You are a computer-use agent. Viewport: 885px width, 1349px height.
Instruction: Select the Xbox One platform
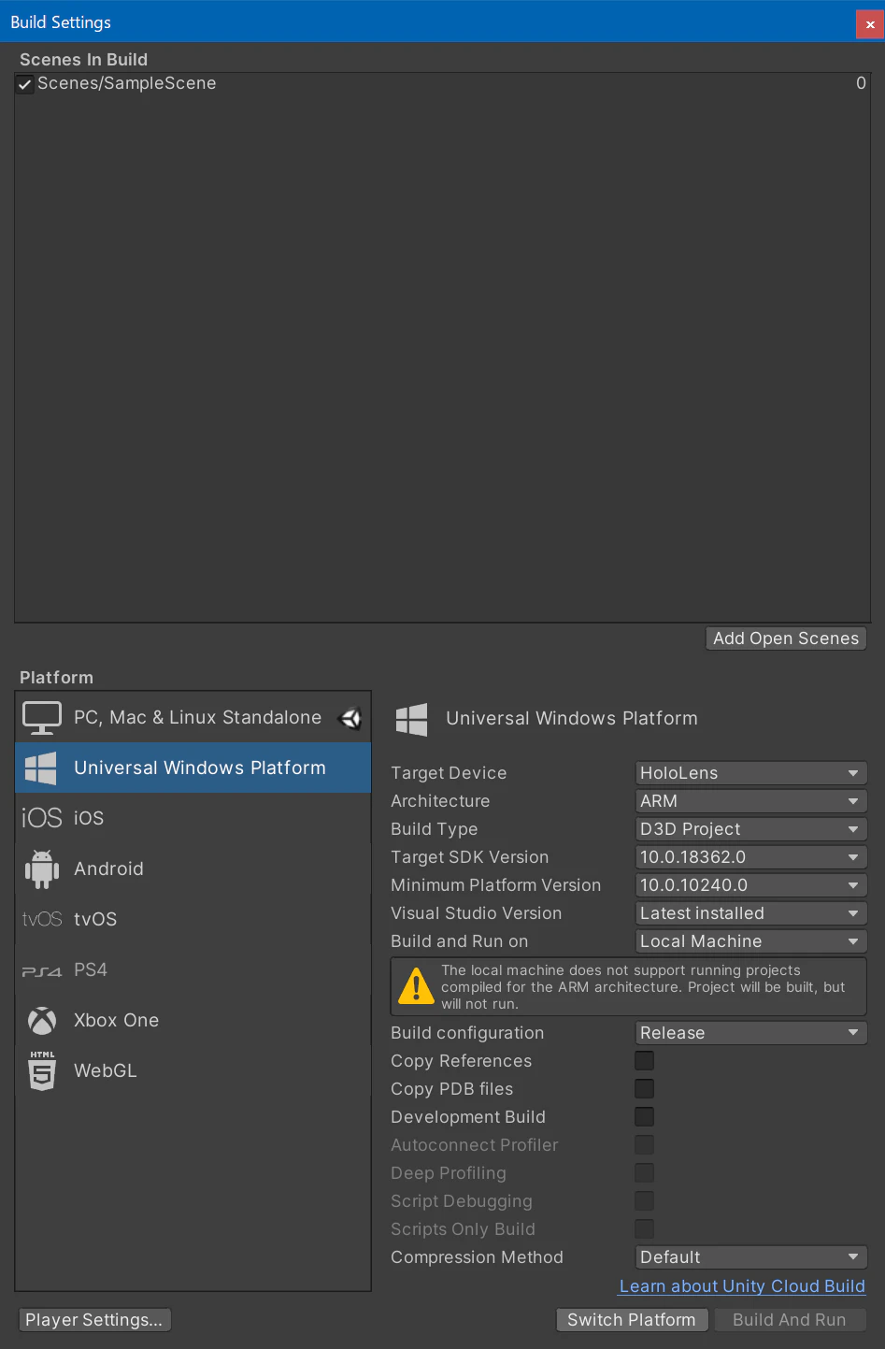coord(193,1020)
